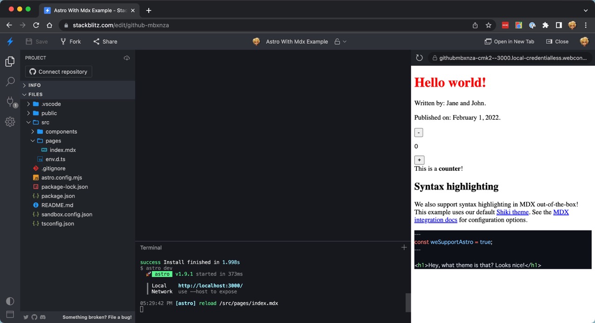Bookmark this page with the star icon
595x323 pixels.
[x=489, y=25]
